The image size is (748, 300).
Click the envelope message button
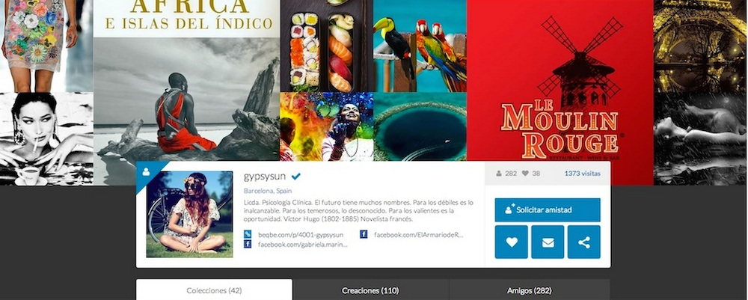pos(548,242)
